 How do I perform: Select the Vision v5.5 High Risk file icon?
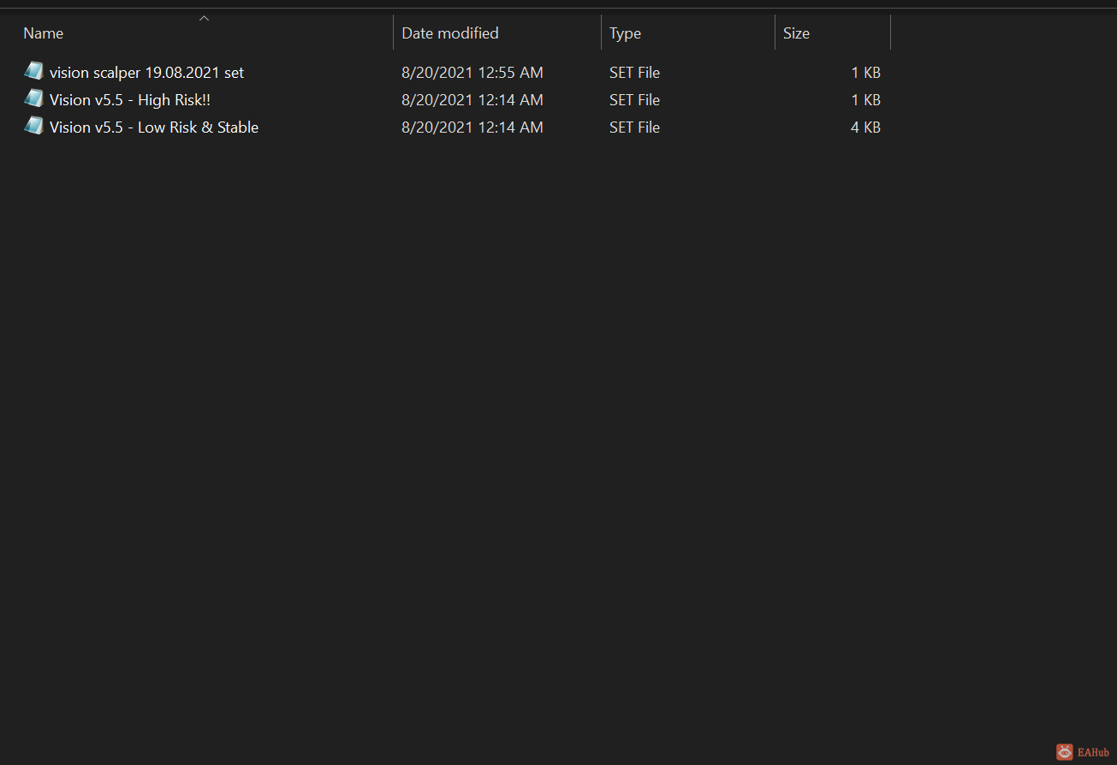click(33, 98)
